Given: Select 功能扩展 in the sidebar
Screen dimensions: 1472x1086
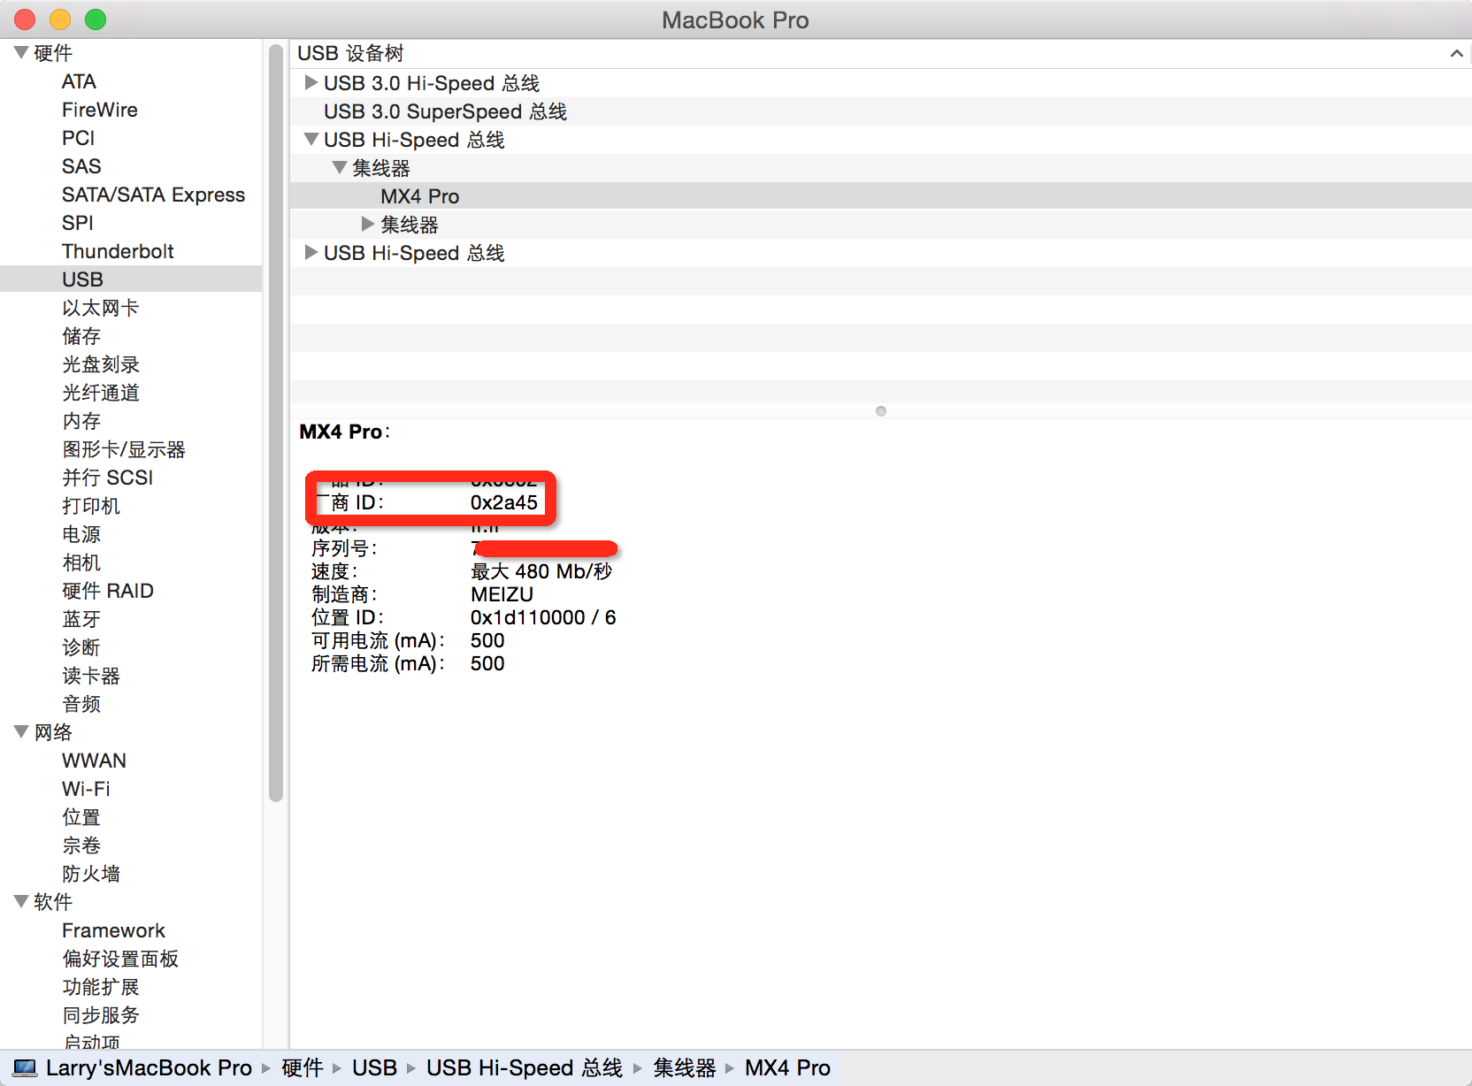Looking at the screenshot, I should [x=101, y=987].
